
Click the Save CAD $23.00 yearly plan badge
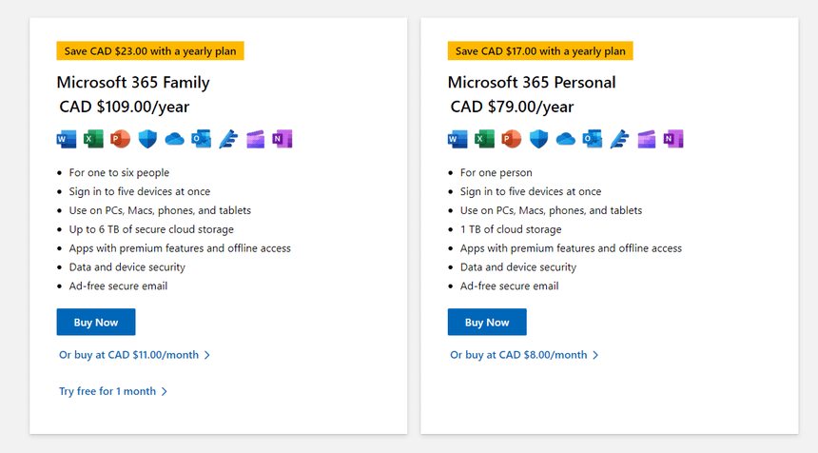coord(150,50)
